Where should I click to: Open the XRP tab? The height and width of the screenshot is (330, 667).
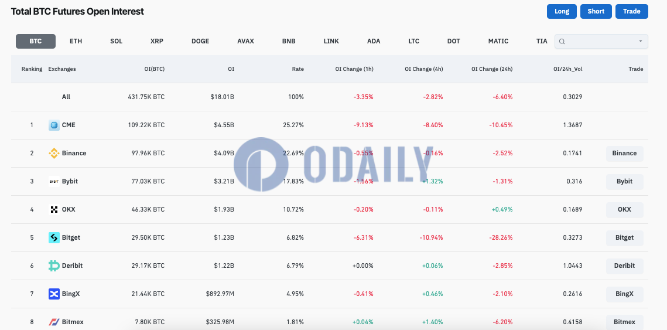[x=156, y=41]
